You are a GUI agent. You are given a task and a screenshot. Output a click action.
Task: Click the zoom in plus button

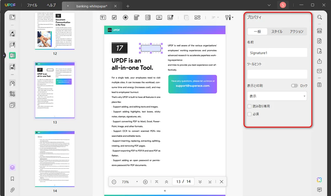(x=145, y=182)
